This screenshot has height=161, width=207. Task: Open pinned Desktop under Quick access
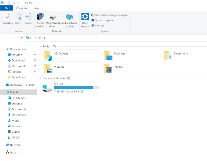tap(17, 55)
